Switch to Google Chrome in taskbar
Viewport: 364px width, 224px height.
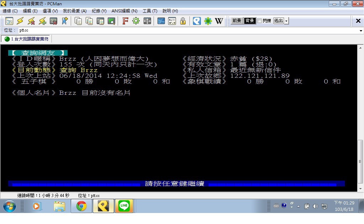click(x=81, y=206)
